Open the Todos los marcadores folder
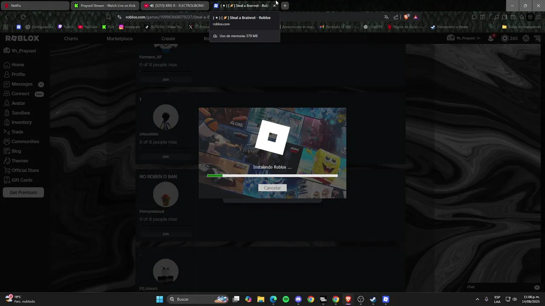 click(x=522, y=27)
